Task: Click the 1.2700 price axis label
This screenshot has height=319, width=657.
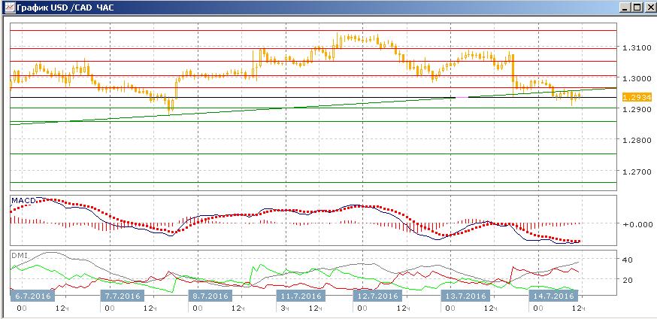Action: 637,171
